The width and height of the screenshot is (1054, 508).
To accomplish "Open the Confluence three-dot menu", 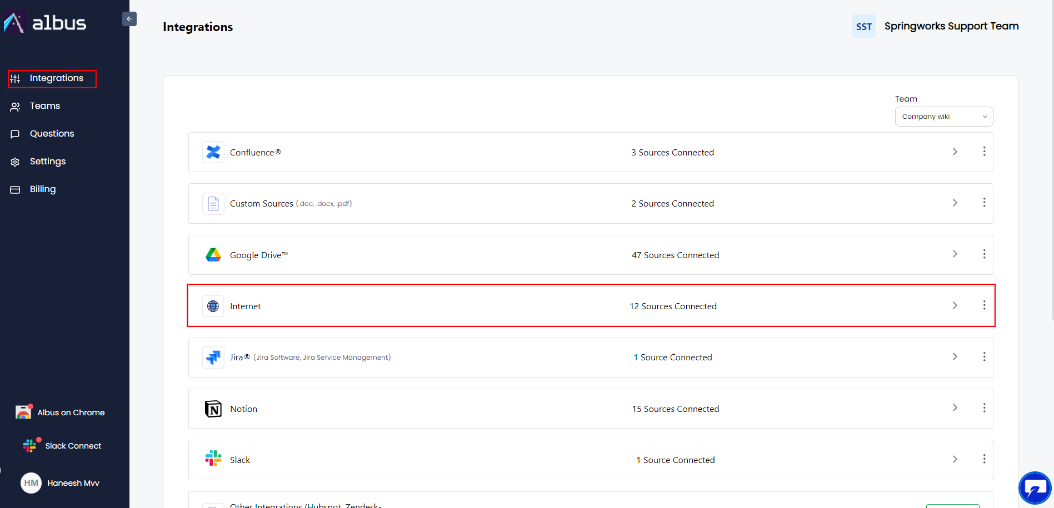I will (984, 152).
